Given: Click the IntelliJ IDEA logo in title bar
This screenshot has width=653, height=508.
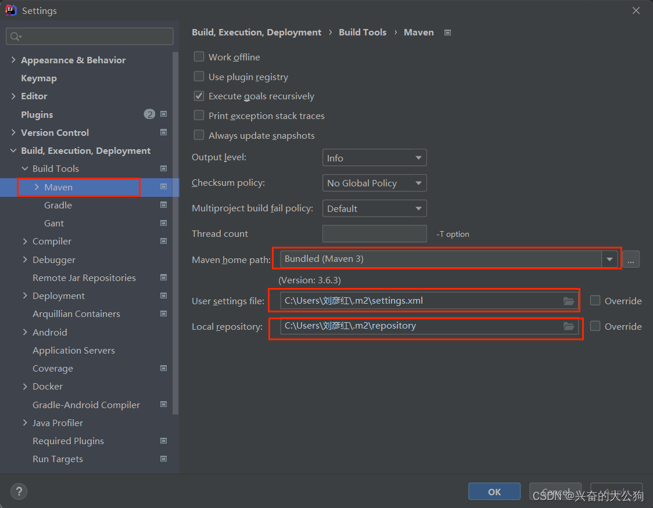Looking at the screenshot, I should [x=11, y=10].
